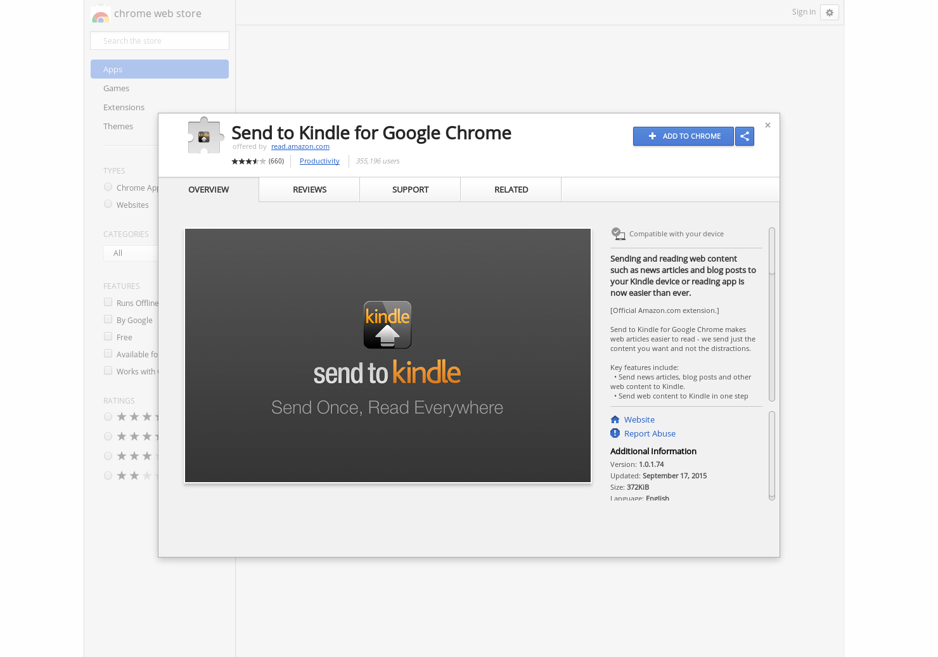
Task: Click the exclamation icon beside Report Abuse
Action: pyautogui.click(x=615, y=433)
